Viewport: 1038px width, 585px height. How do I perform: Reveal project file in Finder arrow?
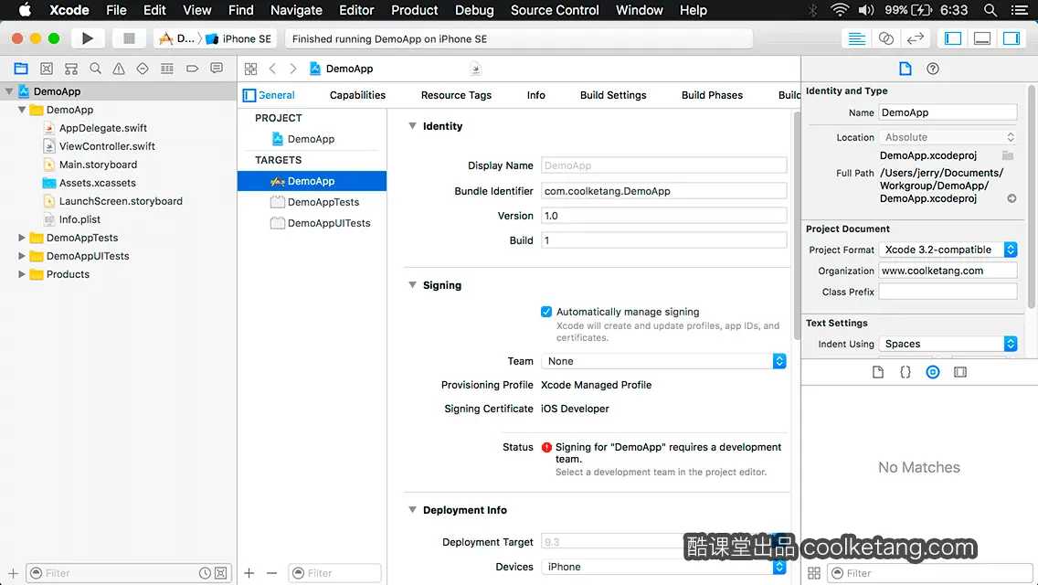1012,198
